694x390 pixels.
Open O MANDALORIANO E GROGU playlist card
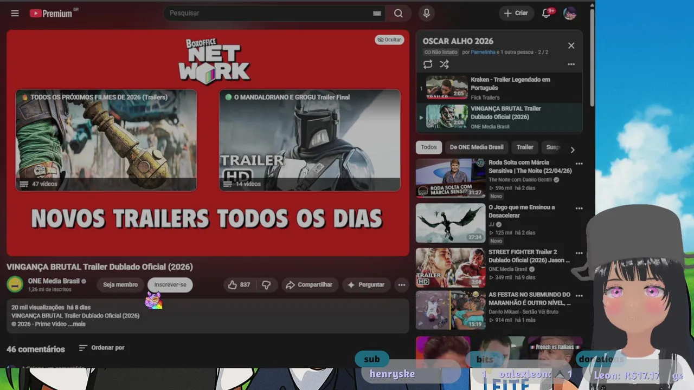pos(310,140)
